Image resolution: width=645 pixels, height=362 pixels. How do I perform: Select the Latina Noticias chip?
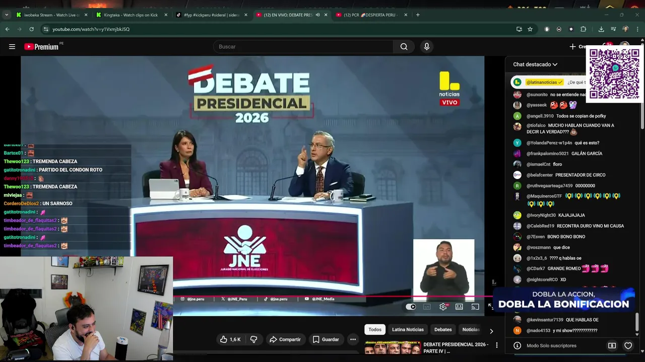(x=408, y=329)
